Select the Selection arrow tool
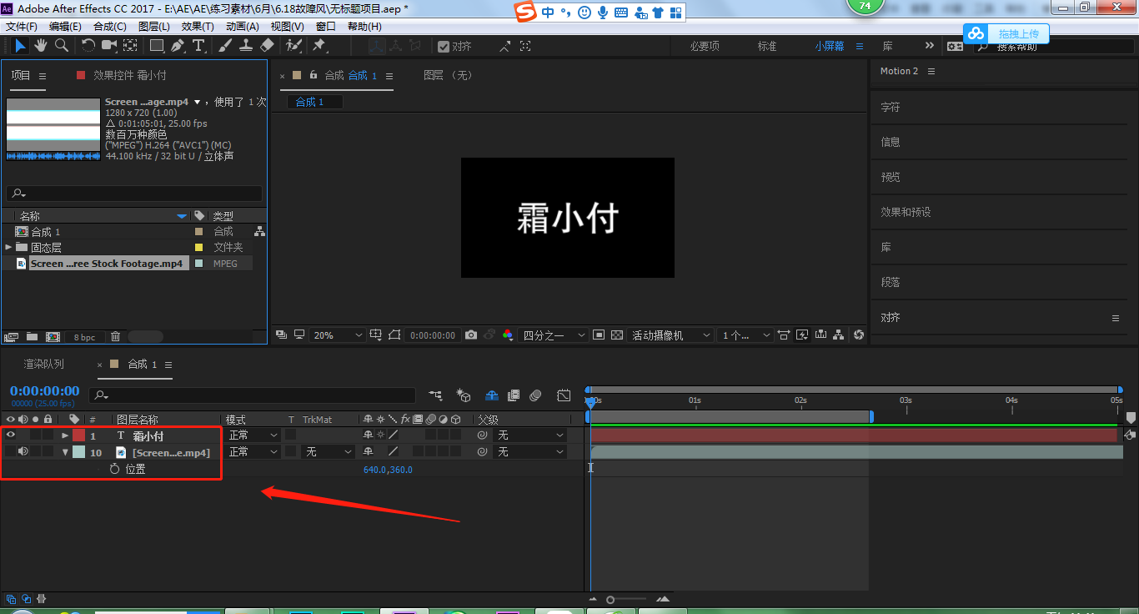 (20, 46)
